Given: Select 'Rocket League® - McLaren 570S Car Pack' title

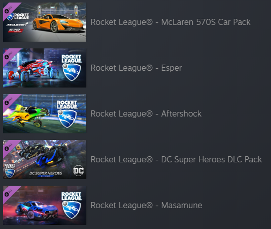Looking at the screenshot, I should (x=171, y=22).
